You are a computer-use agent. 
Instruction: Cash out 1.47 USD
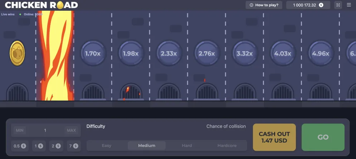coord(274,137)
